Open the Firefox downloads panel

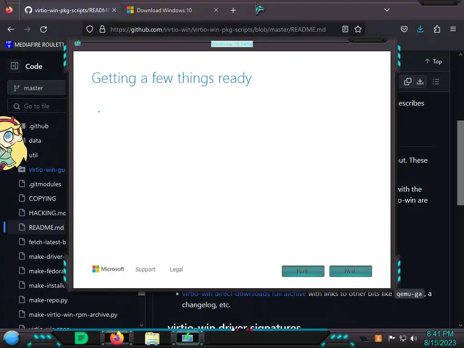pos(420,29)
